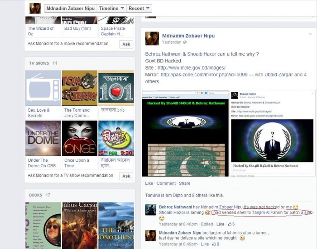Screen dimensions: 317x249
Task: Click the public globe icon beside Yesterday
Action: (185, 42)
